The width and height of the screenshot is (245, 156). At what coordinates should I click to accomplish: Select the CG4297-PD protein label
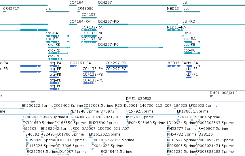[116, 63]
